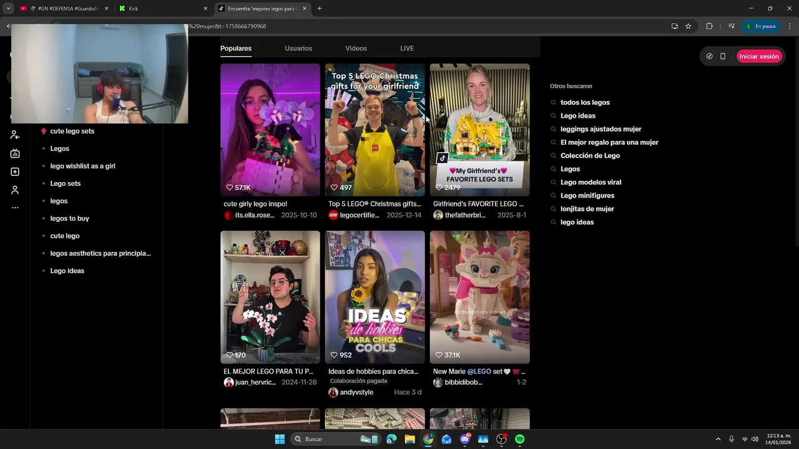
Task: Open the En pausa profile button
Action: click(x=761, y=26)
